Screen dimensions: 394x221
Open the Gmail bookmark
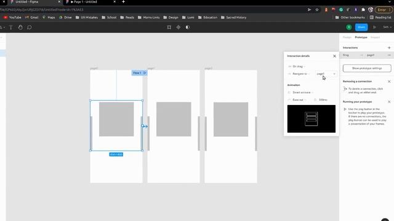pyautogui.click(x=31, y=18)
